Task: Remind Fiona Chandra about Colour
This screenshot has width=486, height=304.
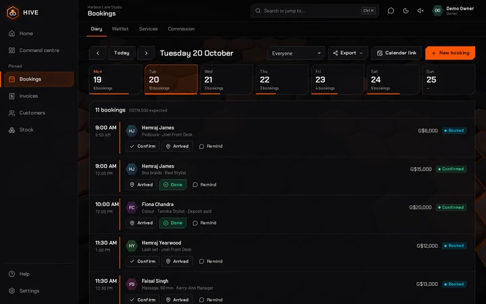Action: coord(205,223)
